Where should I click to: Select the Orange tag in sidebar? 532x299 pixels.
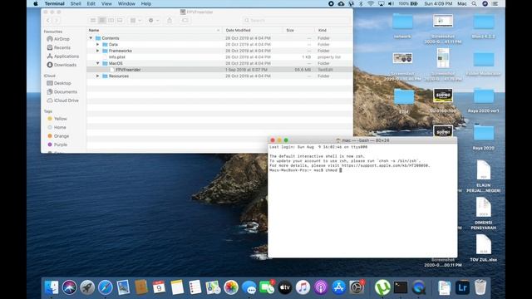[x=58, y=136]
